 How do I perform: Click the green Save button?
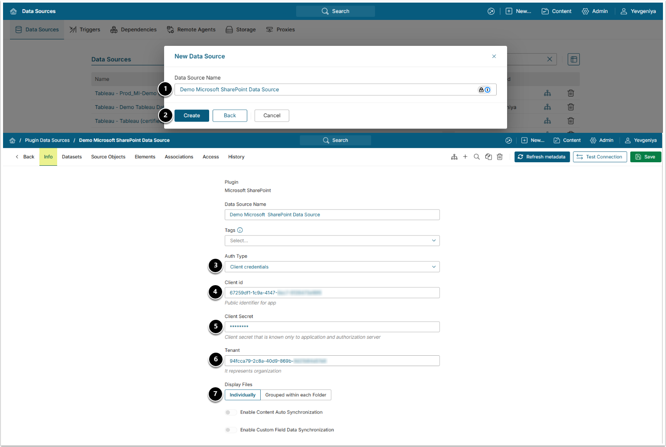(x=646, y=157)
